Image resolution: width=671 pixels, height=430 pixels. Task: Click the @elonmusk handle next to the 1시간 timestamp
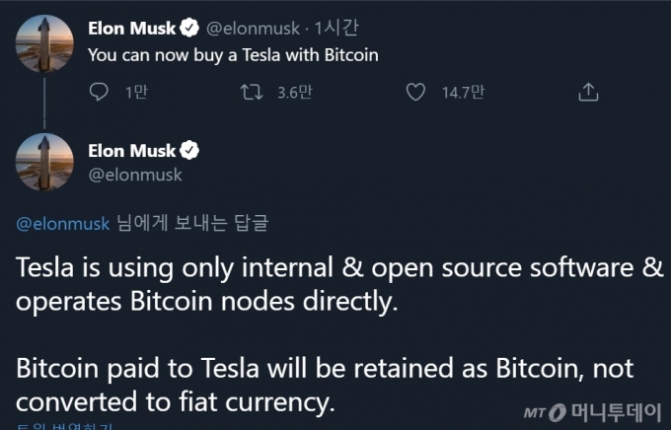tap(253, 29)
